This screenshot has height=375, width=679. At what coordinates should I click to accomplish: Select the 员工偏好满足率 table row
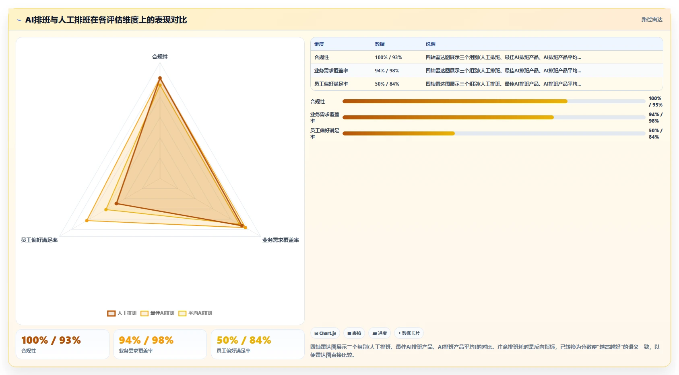[x=487, y=84]
